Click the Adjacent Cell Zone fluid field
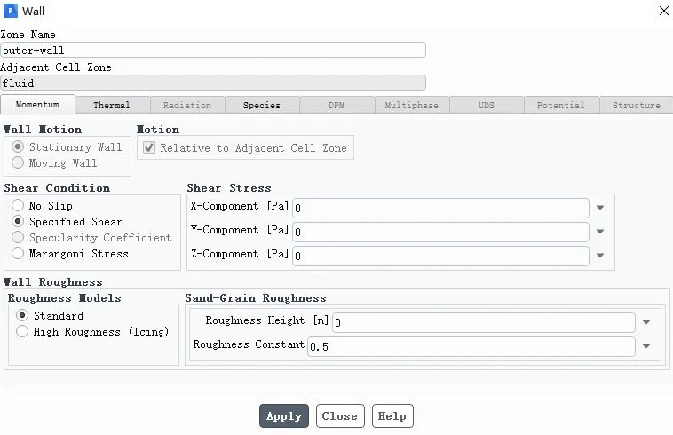This screenshot has height=435, width=673. 213,83
